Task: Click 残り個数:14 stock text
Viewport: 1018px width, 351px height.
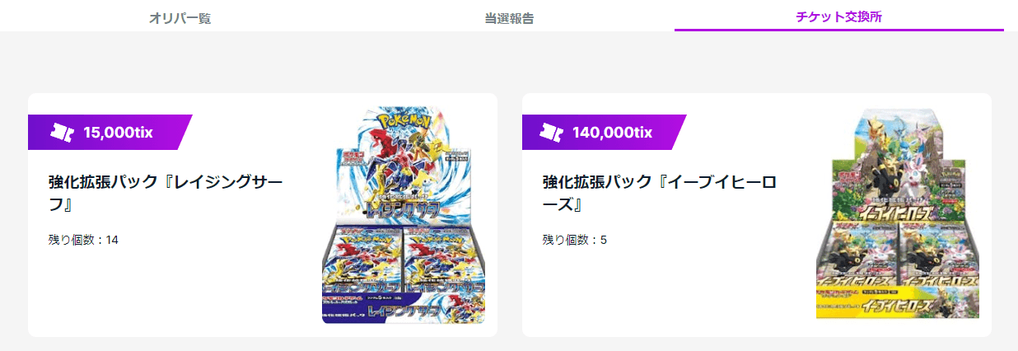Action: coord(83,240)
